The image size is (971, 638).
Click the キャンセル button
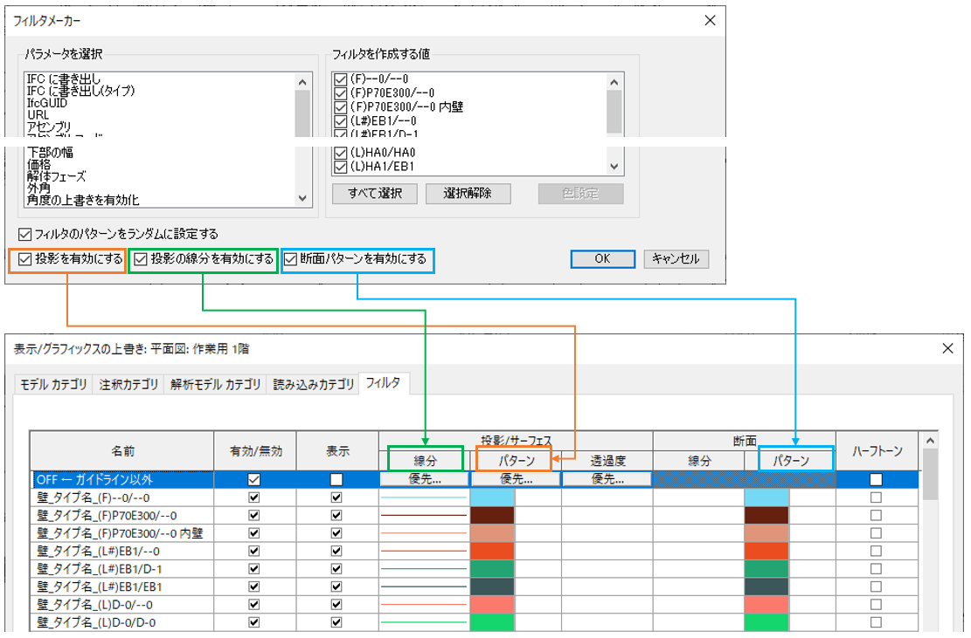pos(676,259)
